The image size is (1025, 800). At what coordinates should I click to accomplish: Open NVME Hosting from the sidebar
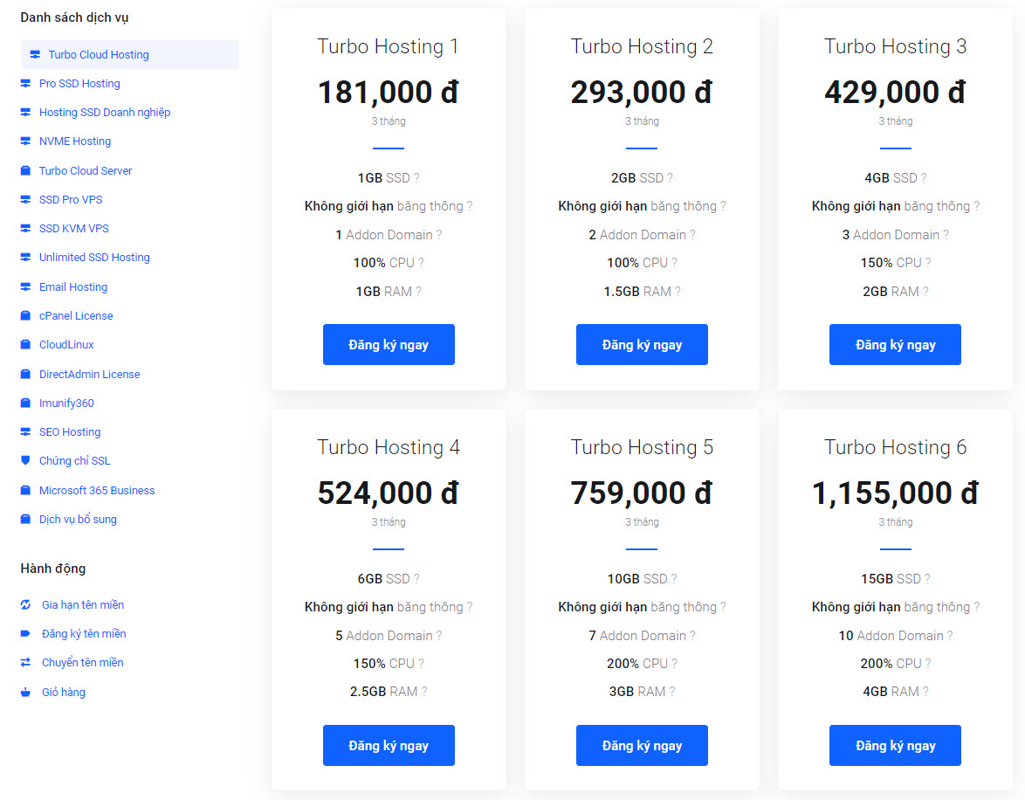point(76,141)
